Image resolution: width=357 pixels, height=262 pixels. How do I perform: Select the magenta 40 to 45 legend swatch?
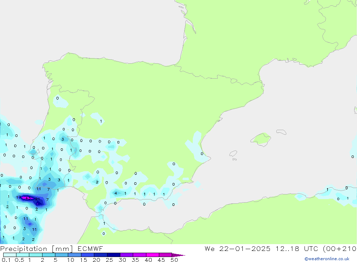pos(152,255)
